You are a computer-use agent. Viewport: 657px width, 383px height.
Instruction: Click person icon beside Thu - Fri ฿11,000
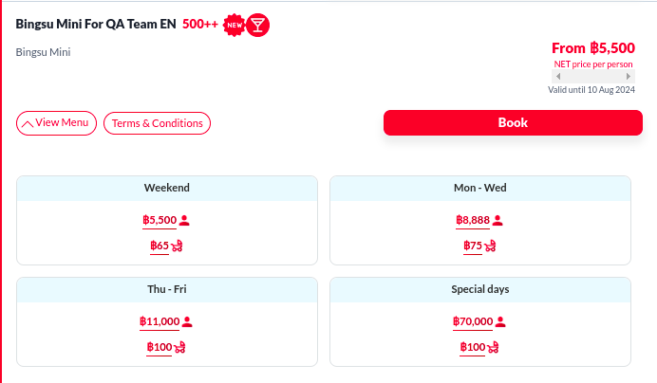point(187,321)
